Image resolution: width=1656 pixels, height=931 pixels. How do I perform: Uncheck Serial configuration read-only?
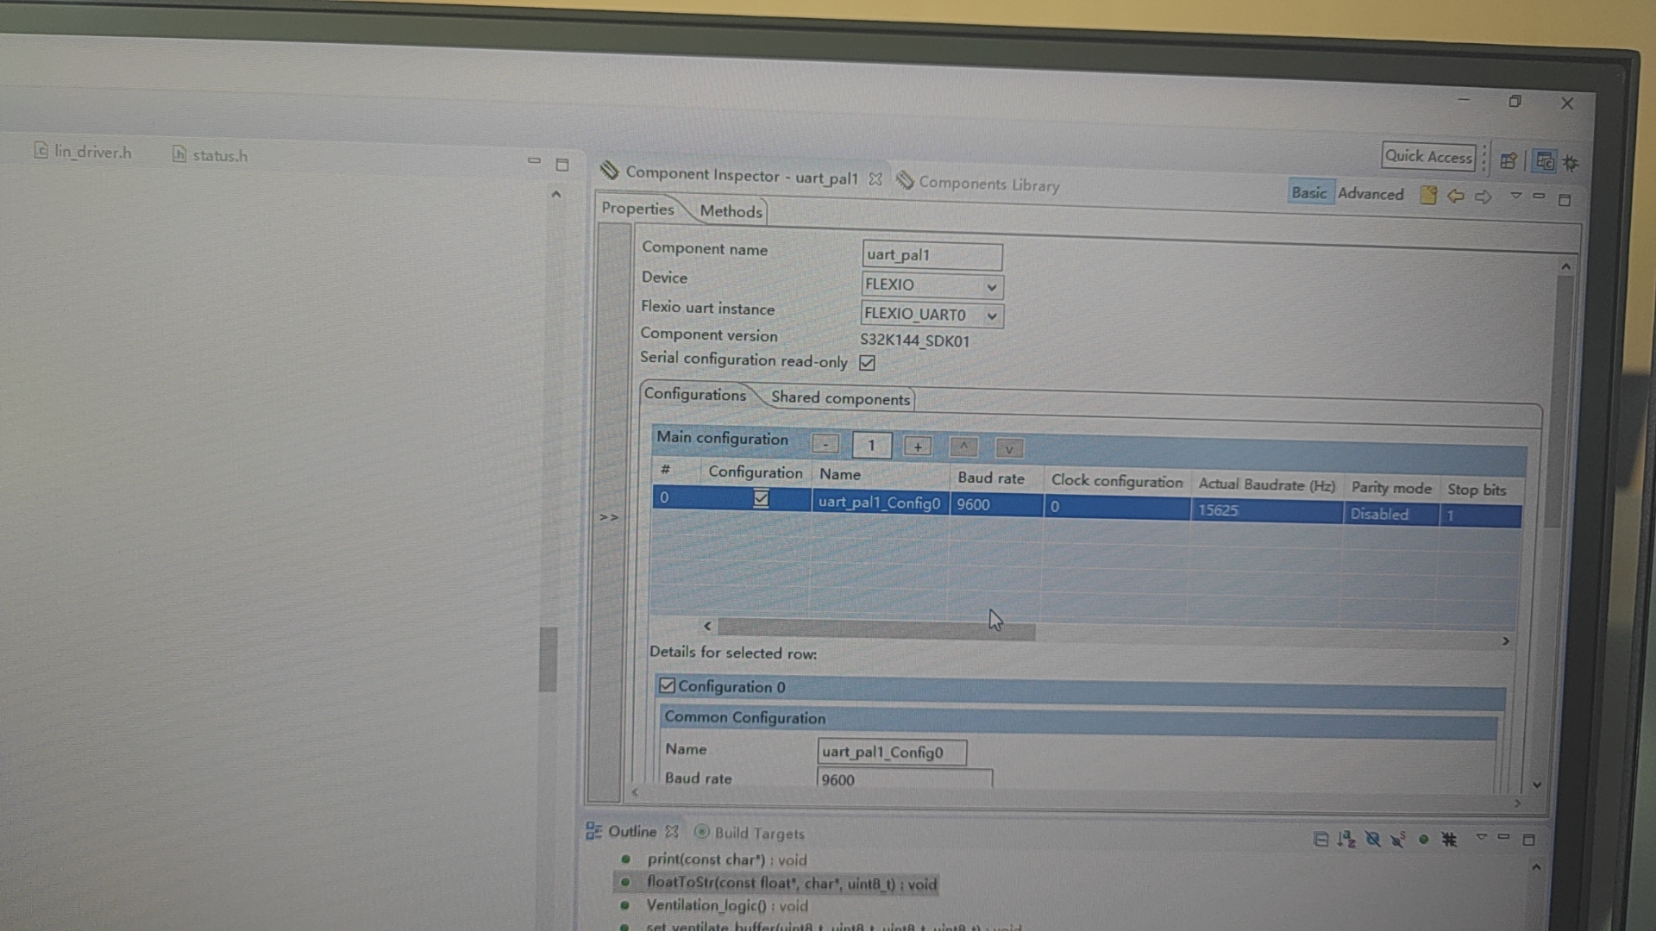867,362
